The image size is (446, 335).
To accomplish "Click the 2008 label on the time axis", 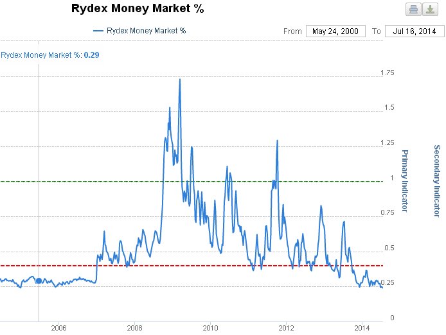I will 134,327.
